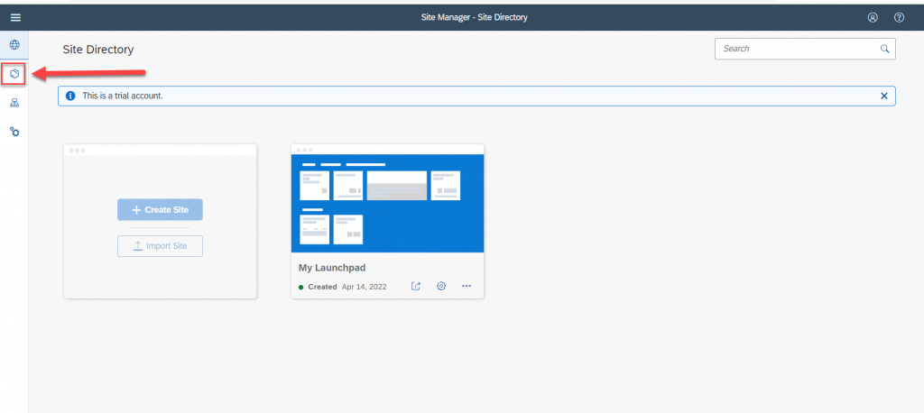
Task: Click the Created status text
Action: (322, 287)
